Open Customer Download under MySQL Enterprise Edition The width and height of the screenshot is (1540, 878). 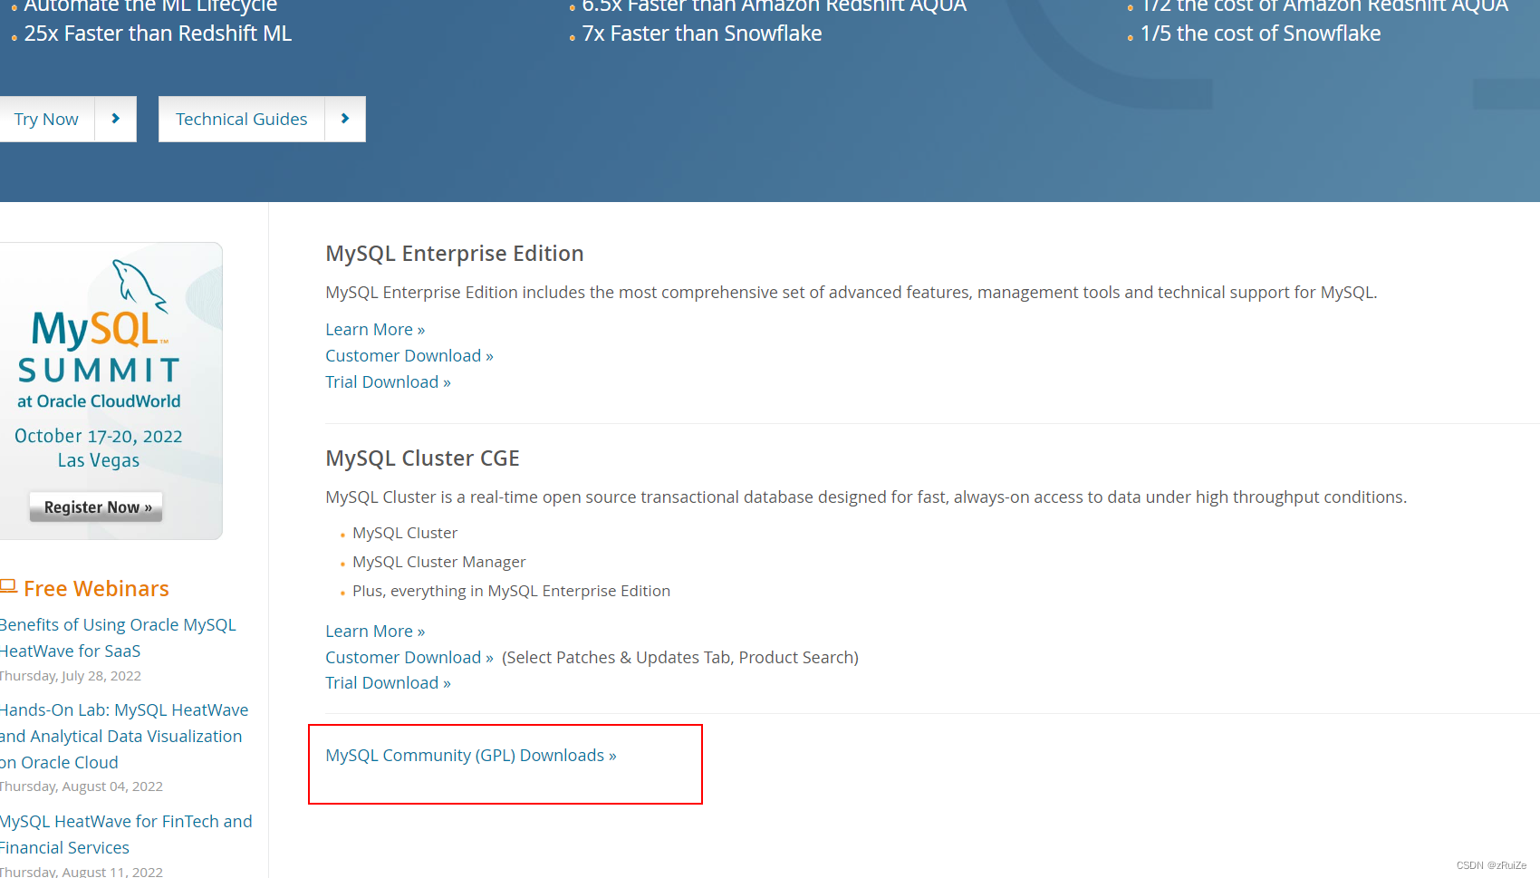409,356
